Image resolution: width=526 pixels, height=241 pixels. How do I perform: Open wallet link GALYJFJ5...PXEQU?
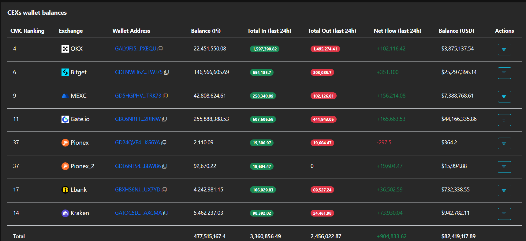pyautogui.click(x=136, y=49)
